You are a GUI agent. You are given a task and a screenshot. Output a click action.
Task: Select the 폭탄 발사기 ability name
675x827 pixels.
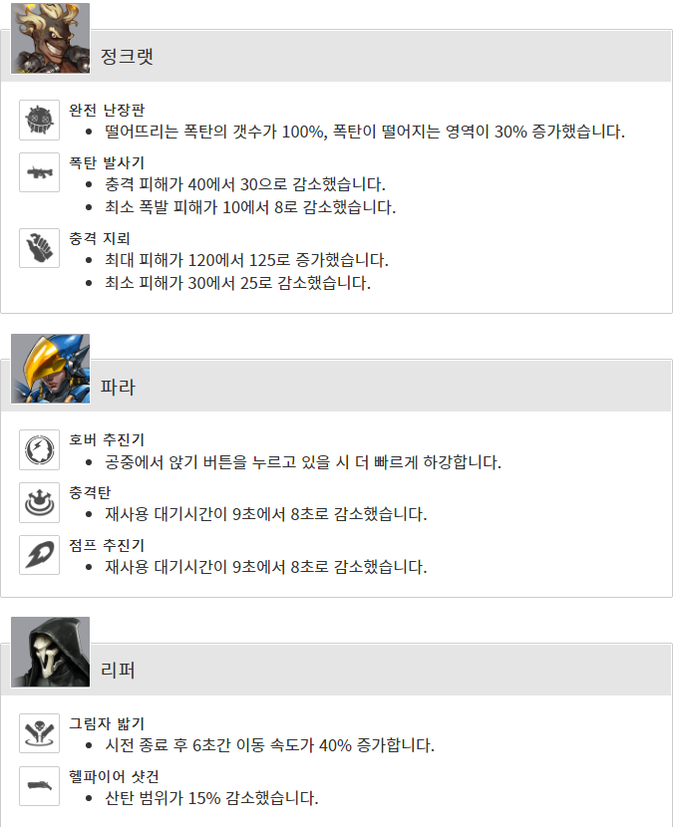pos(107,162)
